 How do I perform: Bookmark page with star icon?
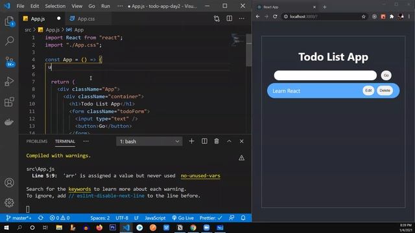(x=363, y=17)
